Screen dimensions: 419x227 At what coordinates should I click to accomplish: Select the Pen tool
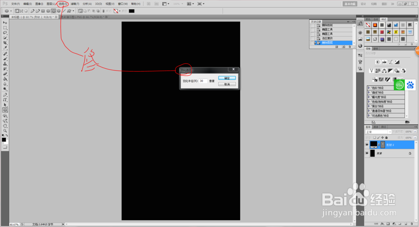pyautogui.click(x=5, y=95)
